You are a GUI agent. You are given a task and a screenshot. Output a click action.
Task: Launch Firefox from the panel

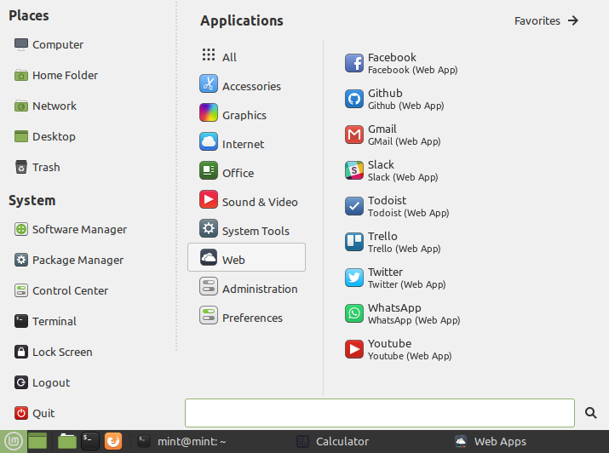[113, 441]
